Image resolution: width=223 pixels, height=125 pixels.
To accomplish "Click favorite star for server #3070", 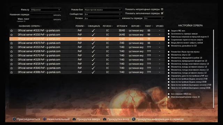I will pos(11,43).
